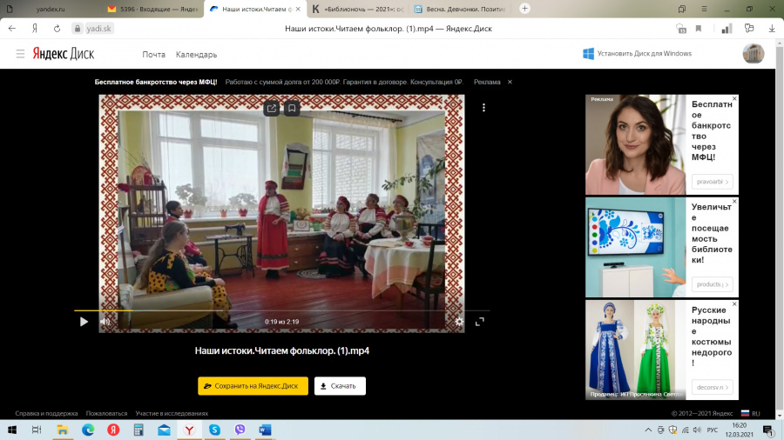The image size is (784, 440).
Task: Click the yadi.sk address field
Action: point(99,29)
